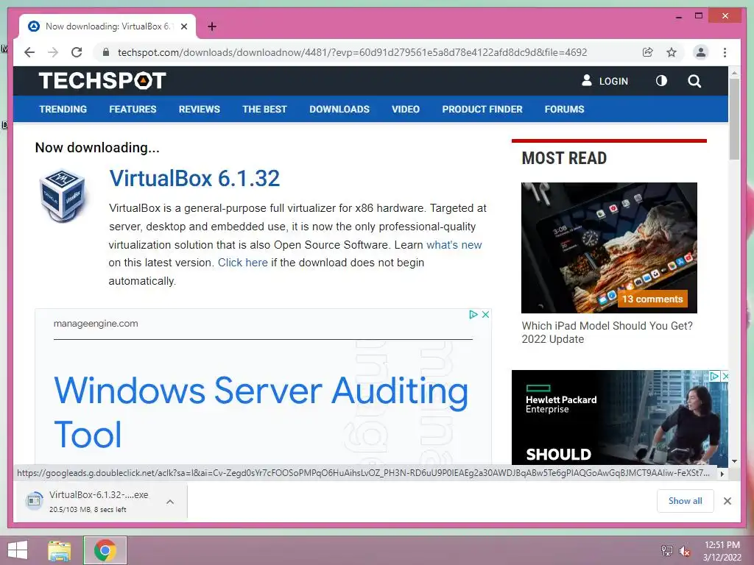
Task: Click the Chrome taskbar icon
Action: tap(105, 550)
